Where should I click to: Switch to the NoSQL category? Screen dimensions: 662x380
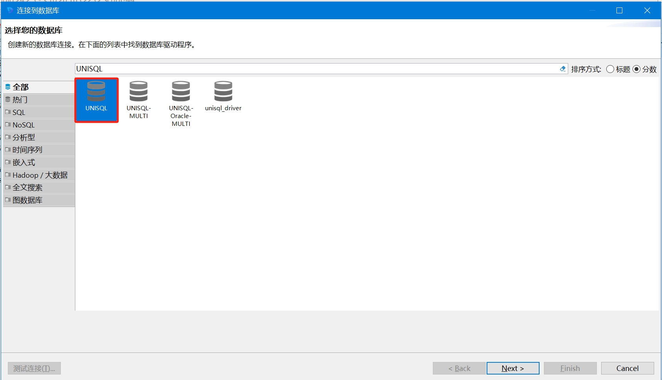click(39, 125)
